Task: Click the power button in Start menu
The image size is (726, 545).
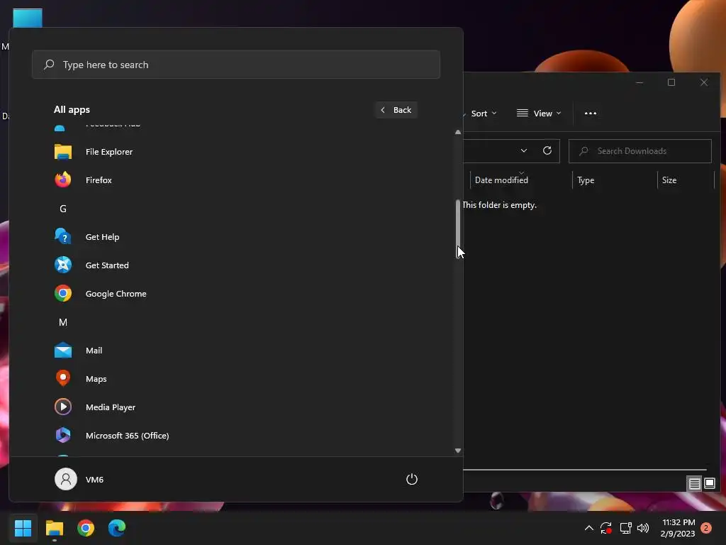Action: click(412, 479)
